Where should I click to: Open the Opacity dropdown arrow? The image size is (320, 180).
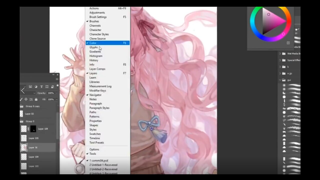56,93
